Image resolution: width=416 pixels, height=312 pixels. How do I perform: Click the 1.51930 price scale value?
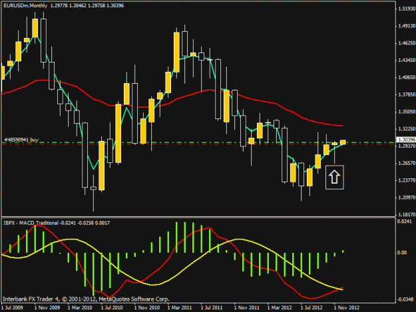(407, 9)
